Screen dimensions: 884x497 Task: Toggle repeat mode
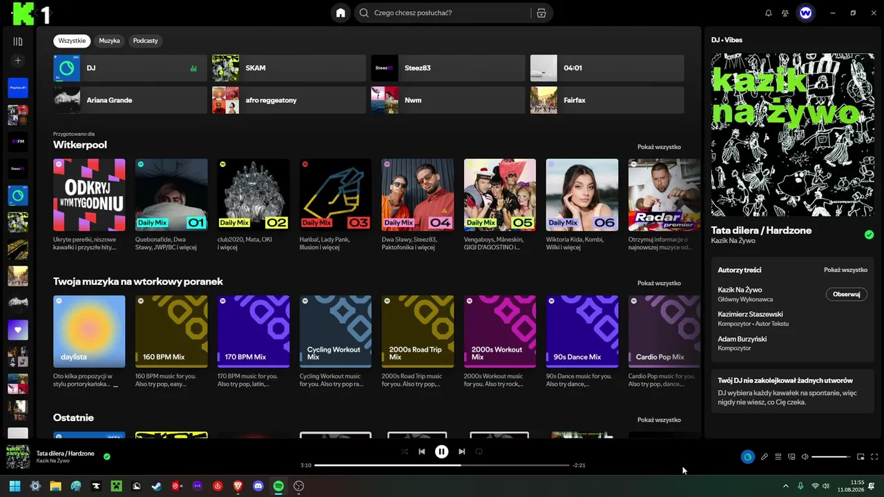coord(479,451)
